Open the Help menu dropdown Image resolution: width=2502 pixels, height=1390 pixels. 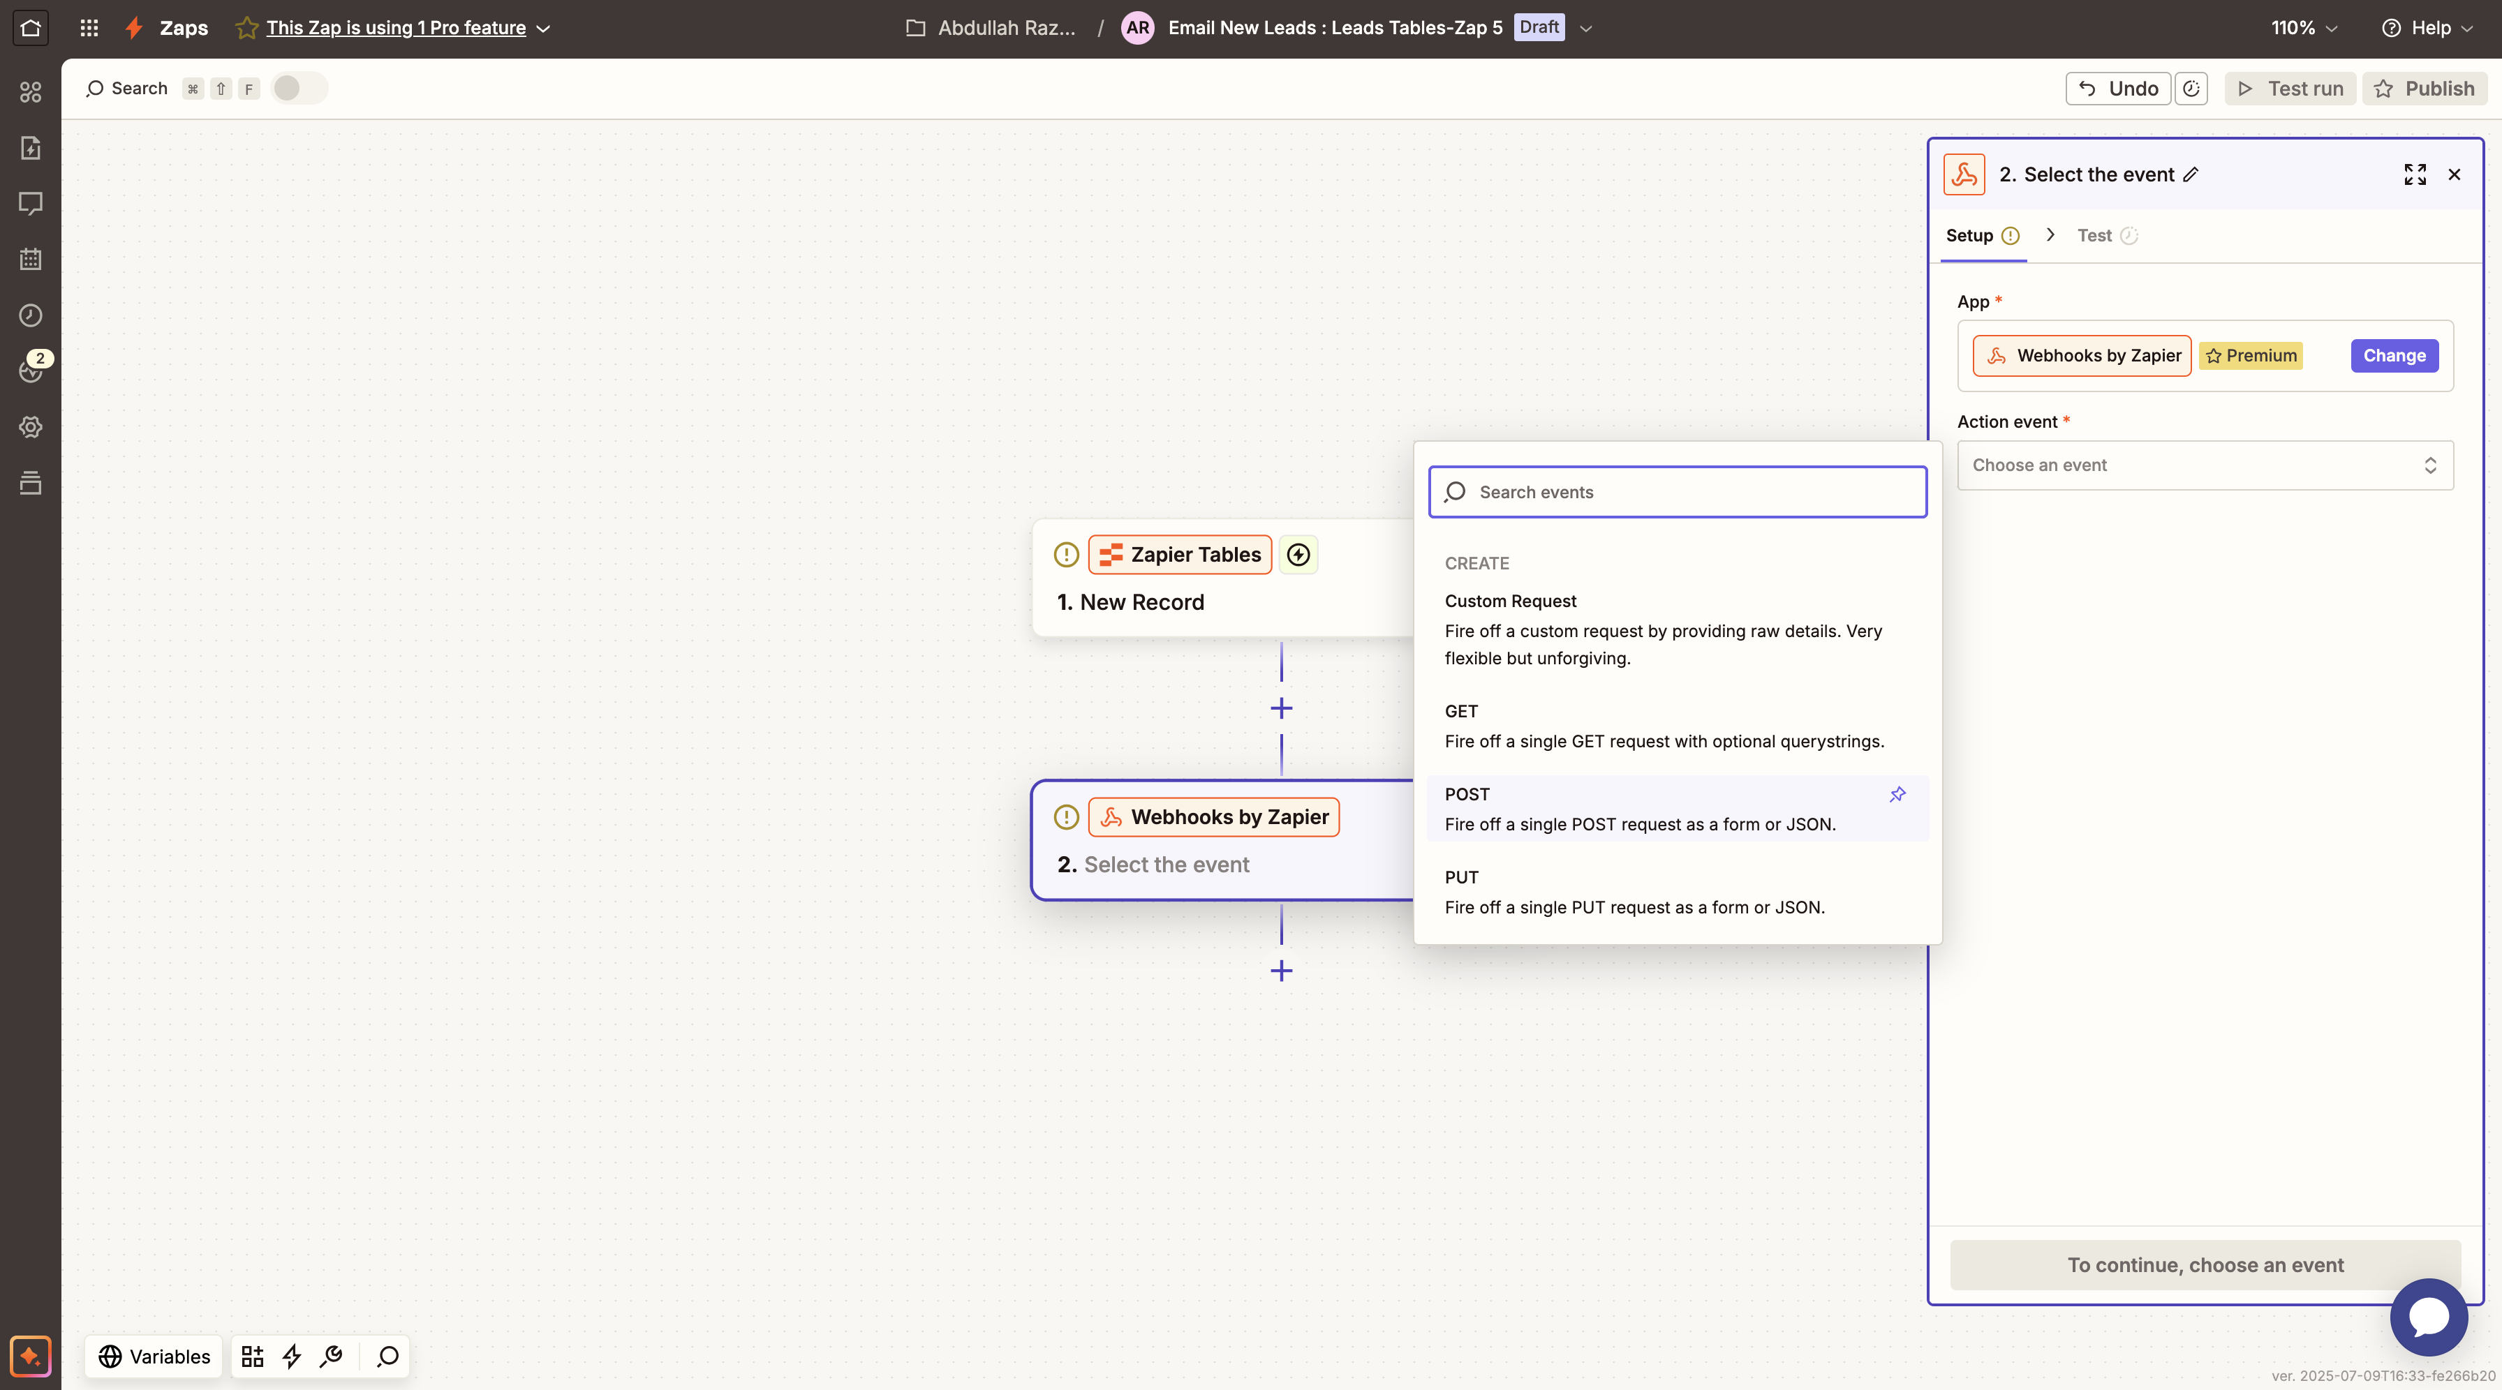click(x=2428, y=28)
